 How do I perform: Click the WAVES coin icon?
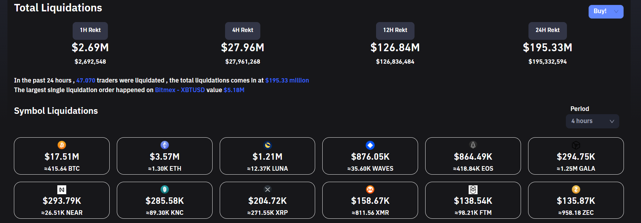370,145
